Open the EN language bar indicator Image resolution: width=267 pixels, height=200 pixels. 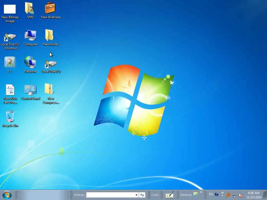click(x=211, y=194)
